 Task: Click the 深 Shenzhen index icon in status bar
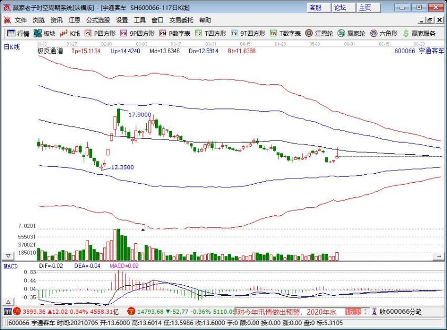[131, 312]
